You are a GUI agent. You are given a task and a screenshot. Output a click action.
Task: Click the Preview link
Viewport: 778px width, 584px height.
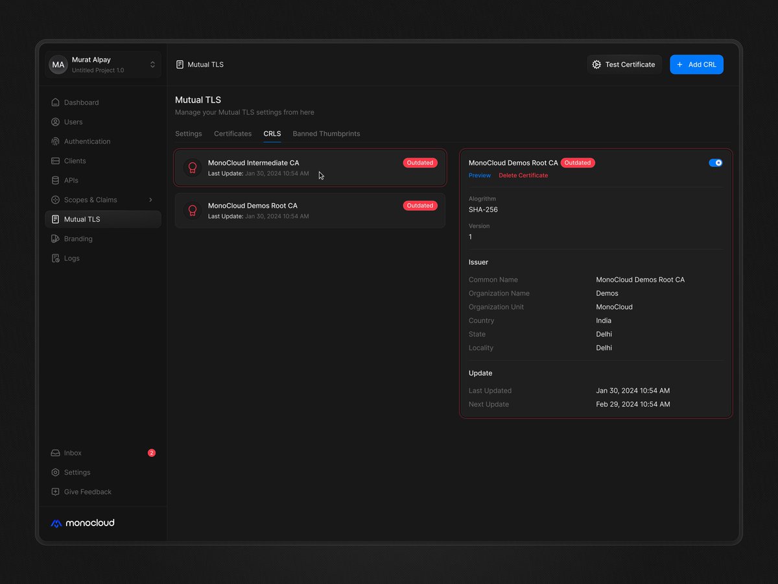click(x=480, y=175)
